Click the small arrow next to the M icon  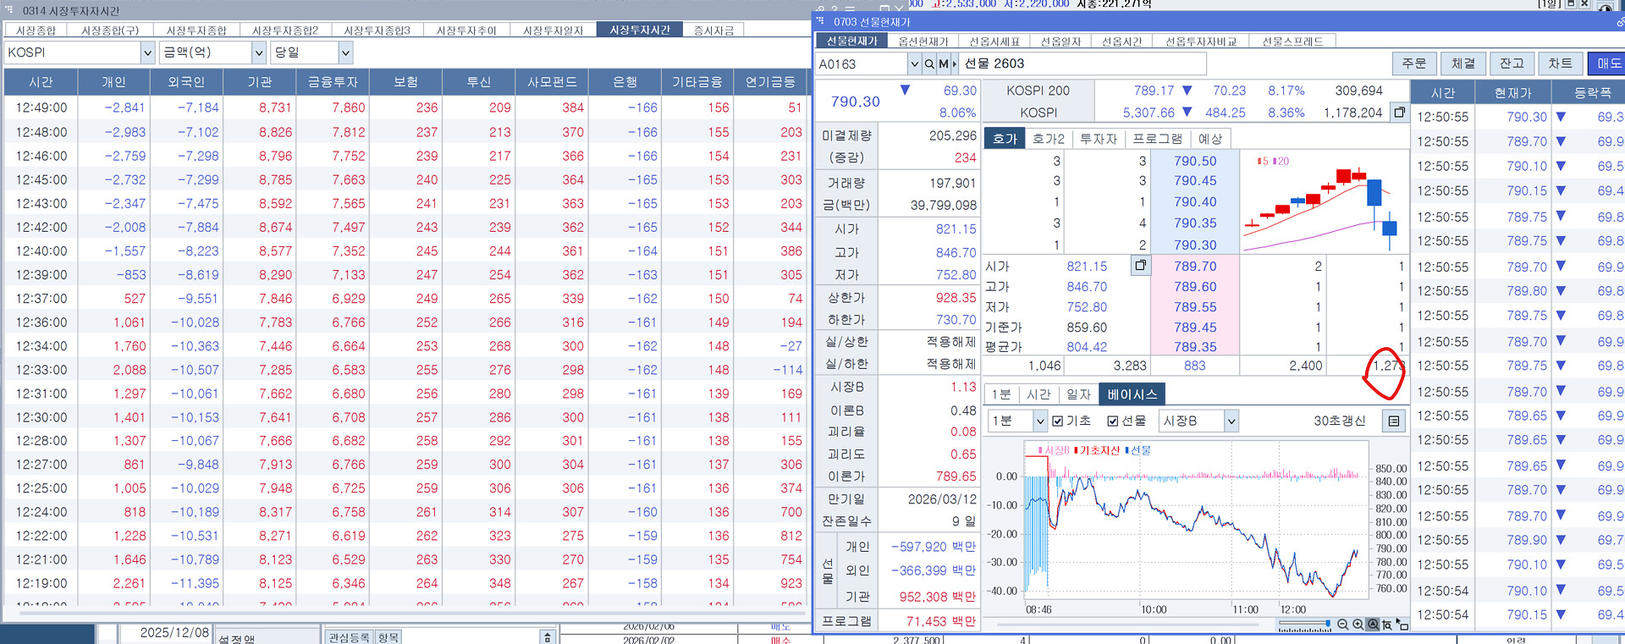955,64
